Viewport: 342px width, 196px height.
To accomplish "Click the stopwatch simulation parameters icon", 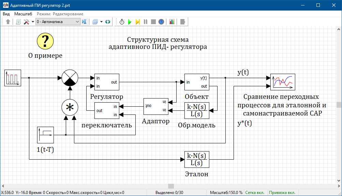I will (122, 22).
